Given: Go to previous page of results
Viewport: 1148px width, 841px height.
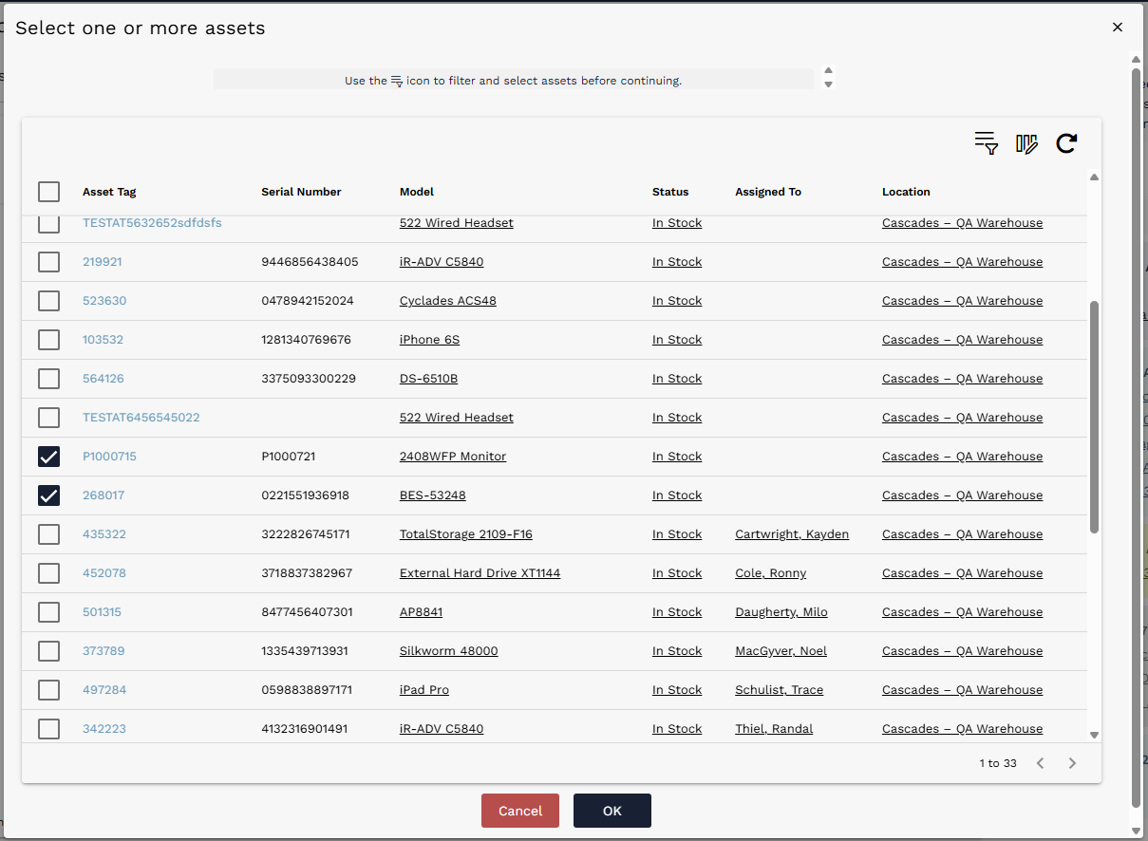Looking at the screenshot, I should (x=1040, y=763).
